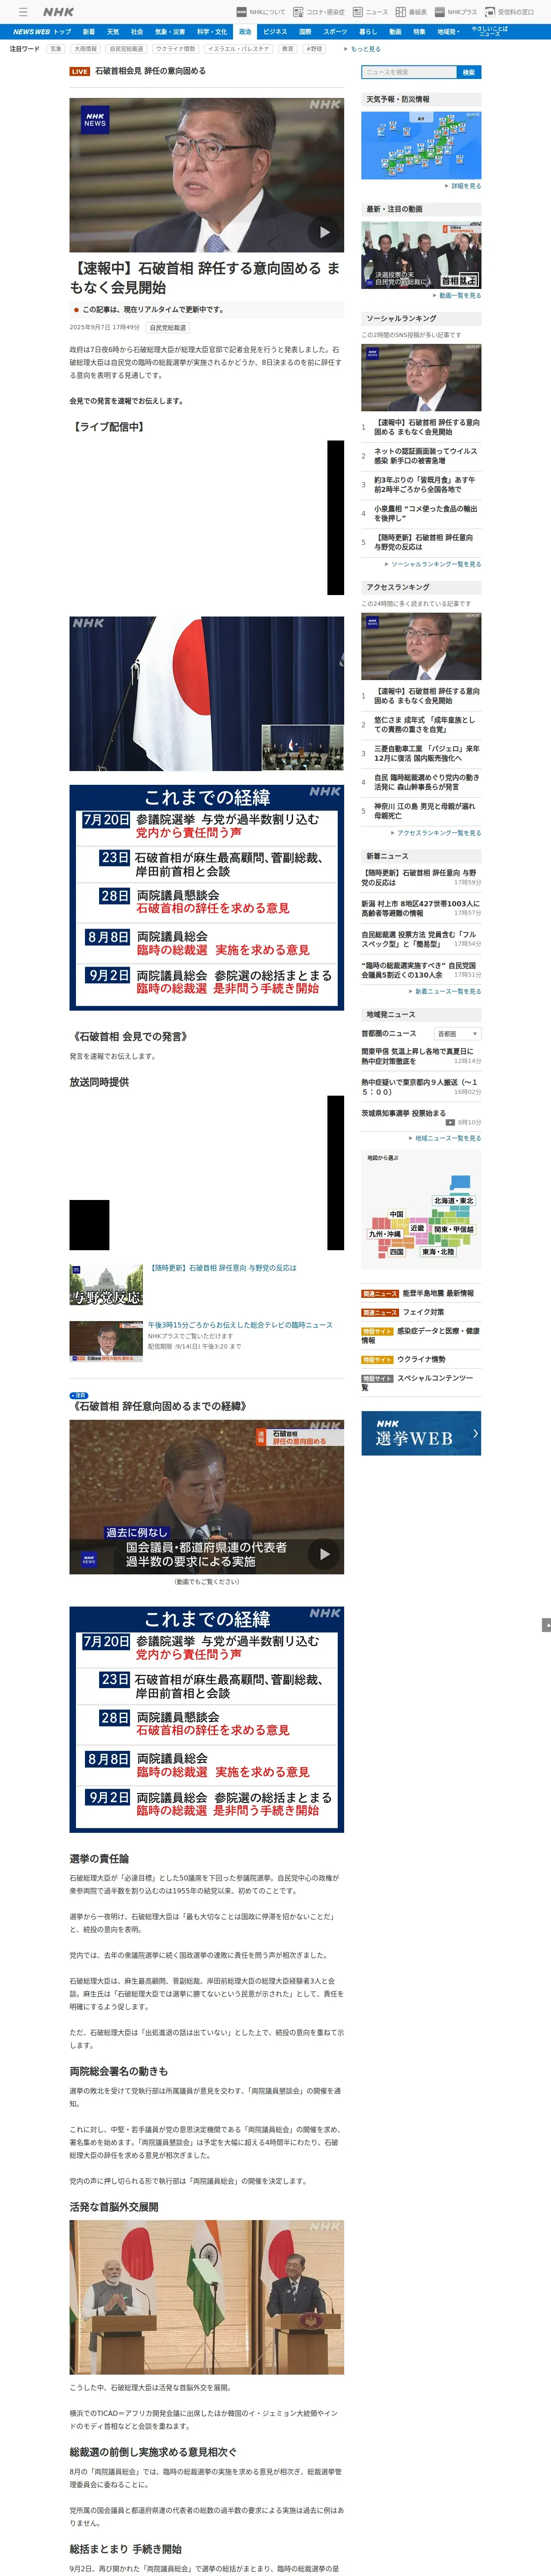Open ソーシャルランキング一覧を見る link
Viewport: 551px width, 2576px height.
tap(433, 564)
